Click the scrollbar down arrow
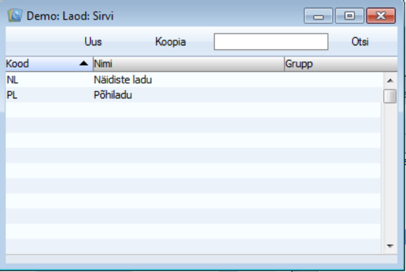Image resolution: width=406 pixels, height=272 pixels. pos(390,246)
